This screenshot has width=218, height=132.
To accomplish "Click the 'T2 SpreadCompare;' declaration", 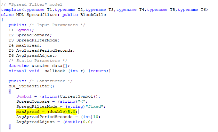I will 30,35.
